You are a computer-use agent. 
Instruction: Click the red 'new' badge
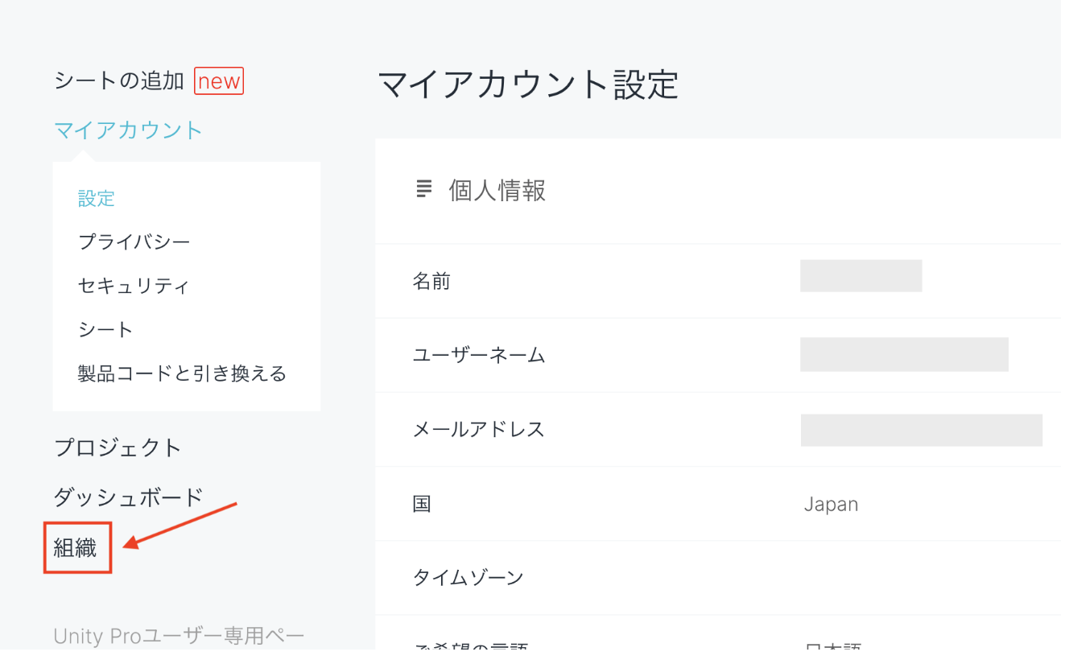pyautogui.click(x=219, y=81)
